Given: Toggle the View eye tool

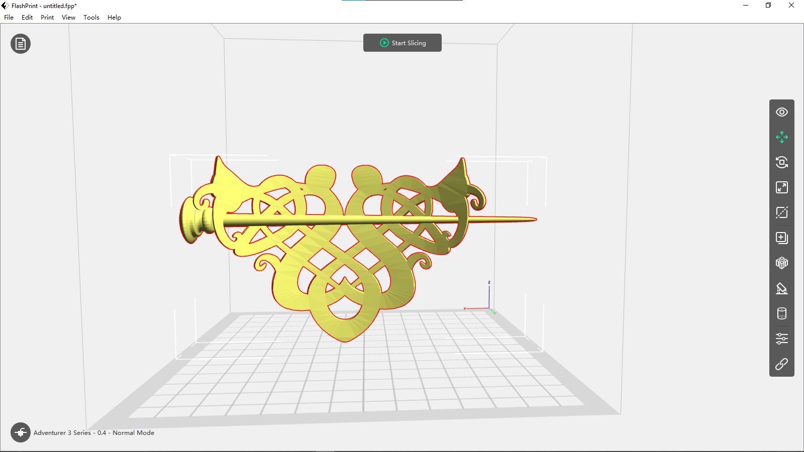Looking at the screenshot, I should [782, 112].
